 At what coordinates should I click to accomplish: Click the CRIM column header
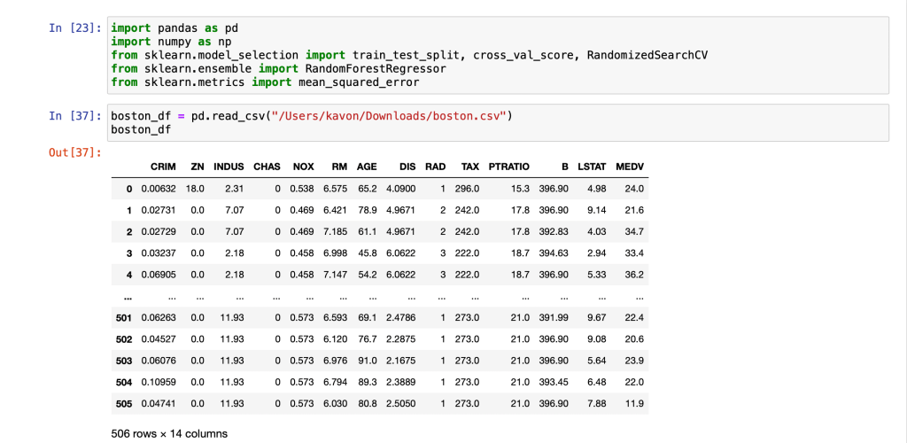[x=163, y=167]
